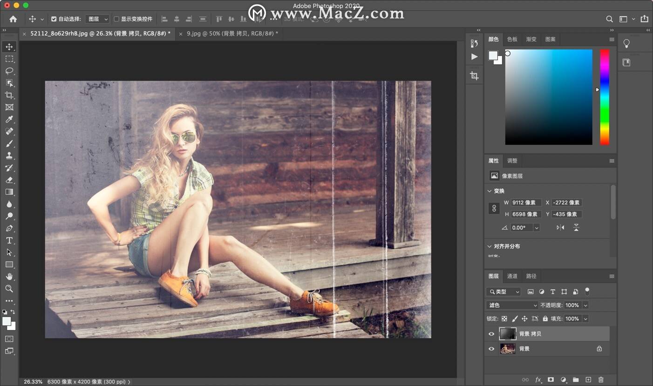Viewport: 653px width, 386px height.
Task: Toggle the 自动选择 checkbox
Action: [x=54, y=19]
